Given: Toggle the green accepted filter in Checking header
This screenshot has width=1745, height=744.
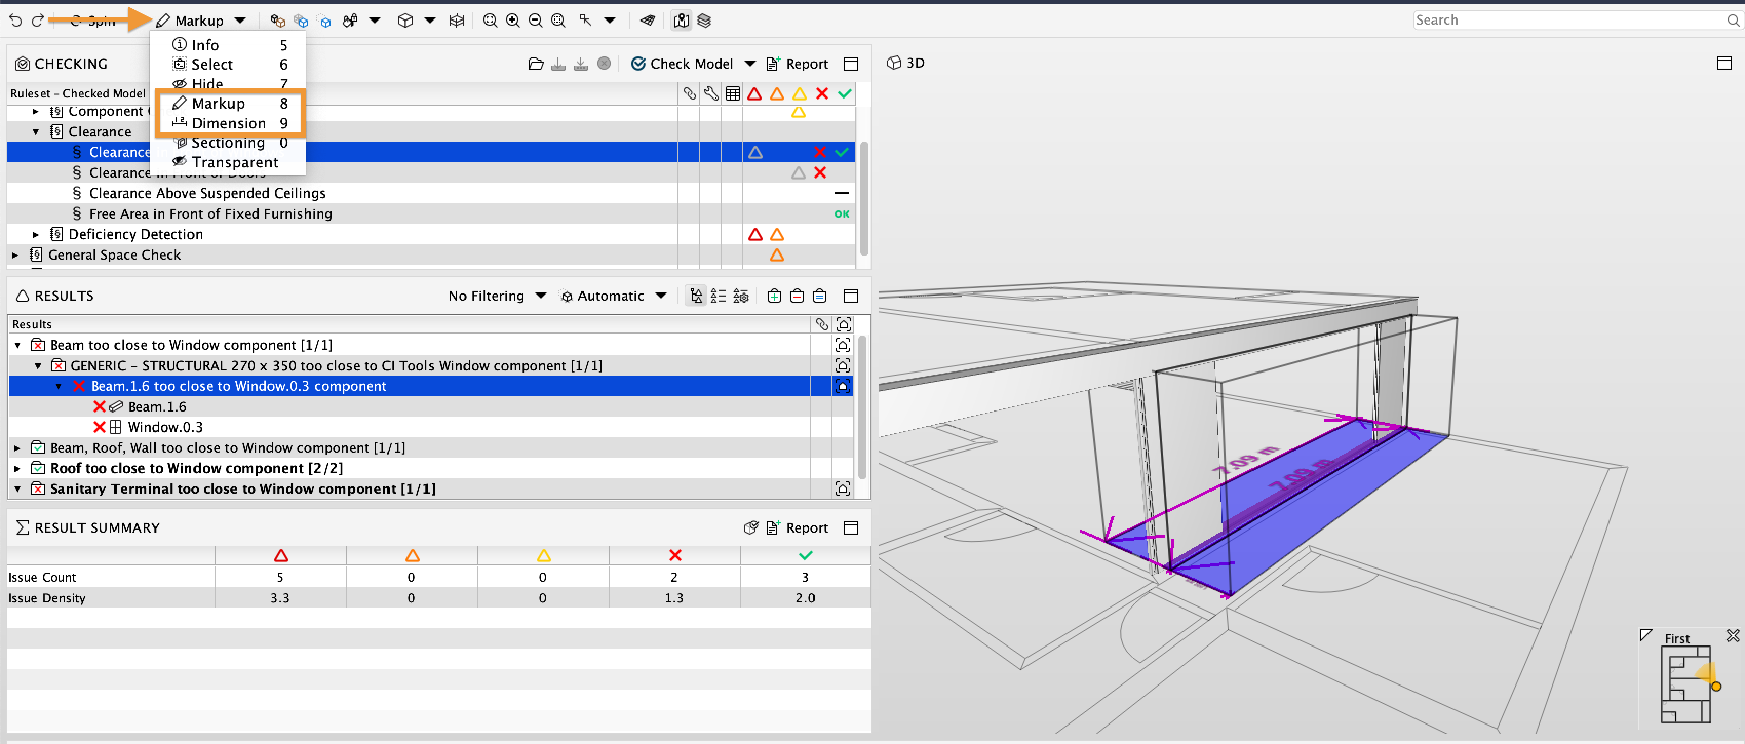Looking at the screenshot, I should 844,94.
